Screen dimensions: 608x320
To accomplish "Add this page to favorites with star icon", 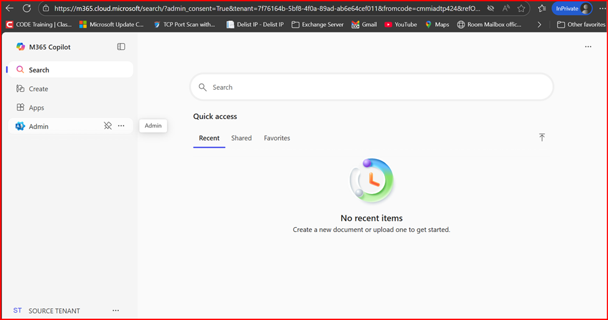I will [521, 9].
